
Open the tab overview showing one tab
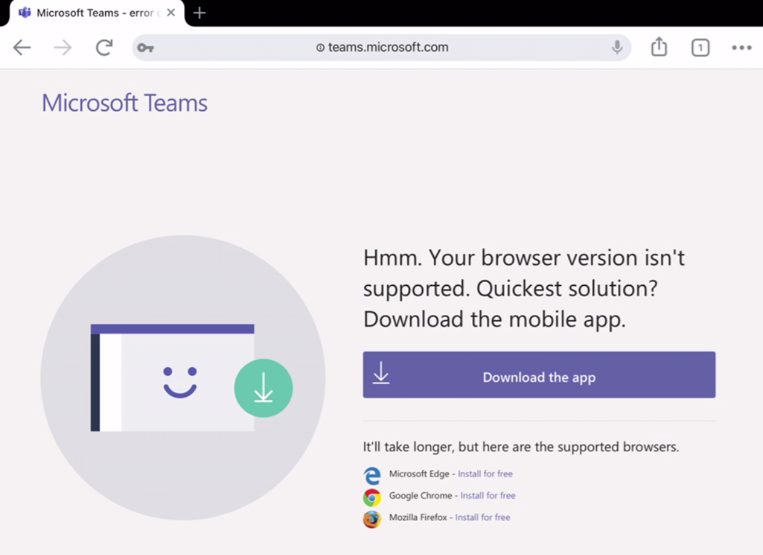click(x=700, y=47)
